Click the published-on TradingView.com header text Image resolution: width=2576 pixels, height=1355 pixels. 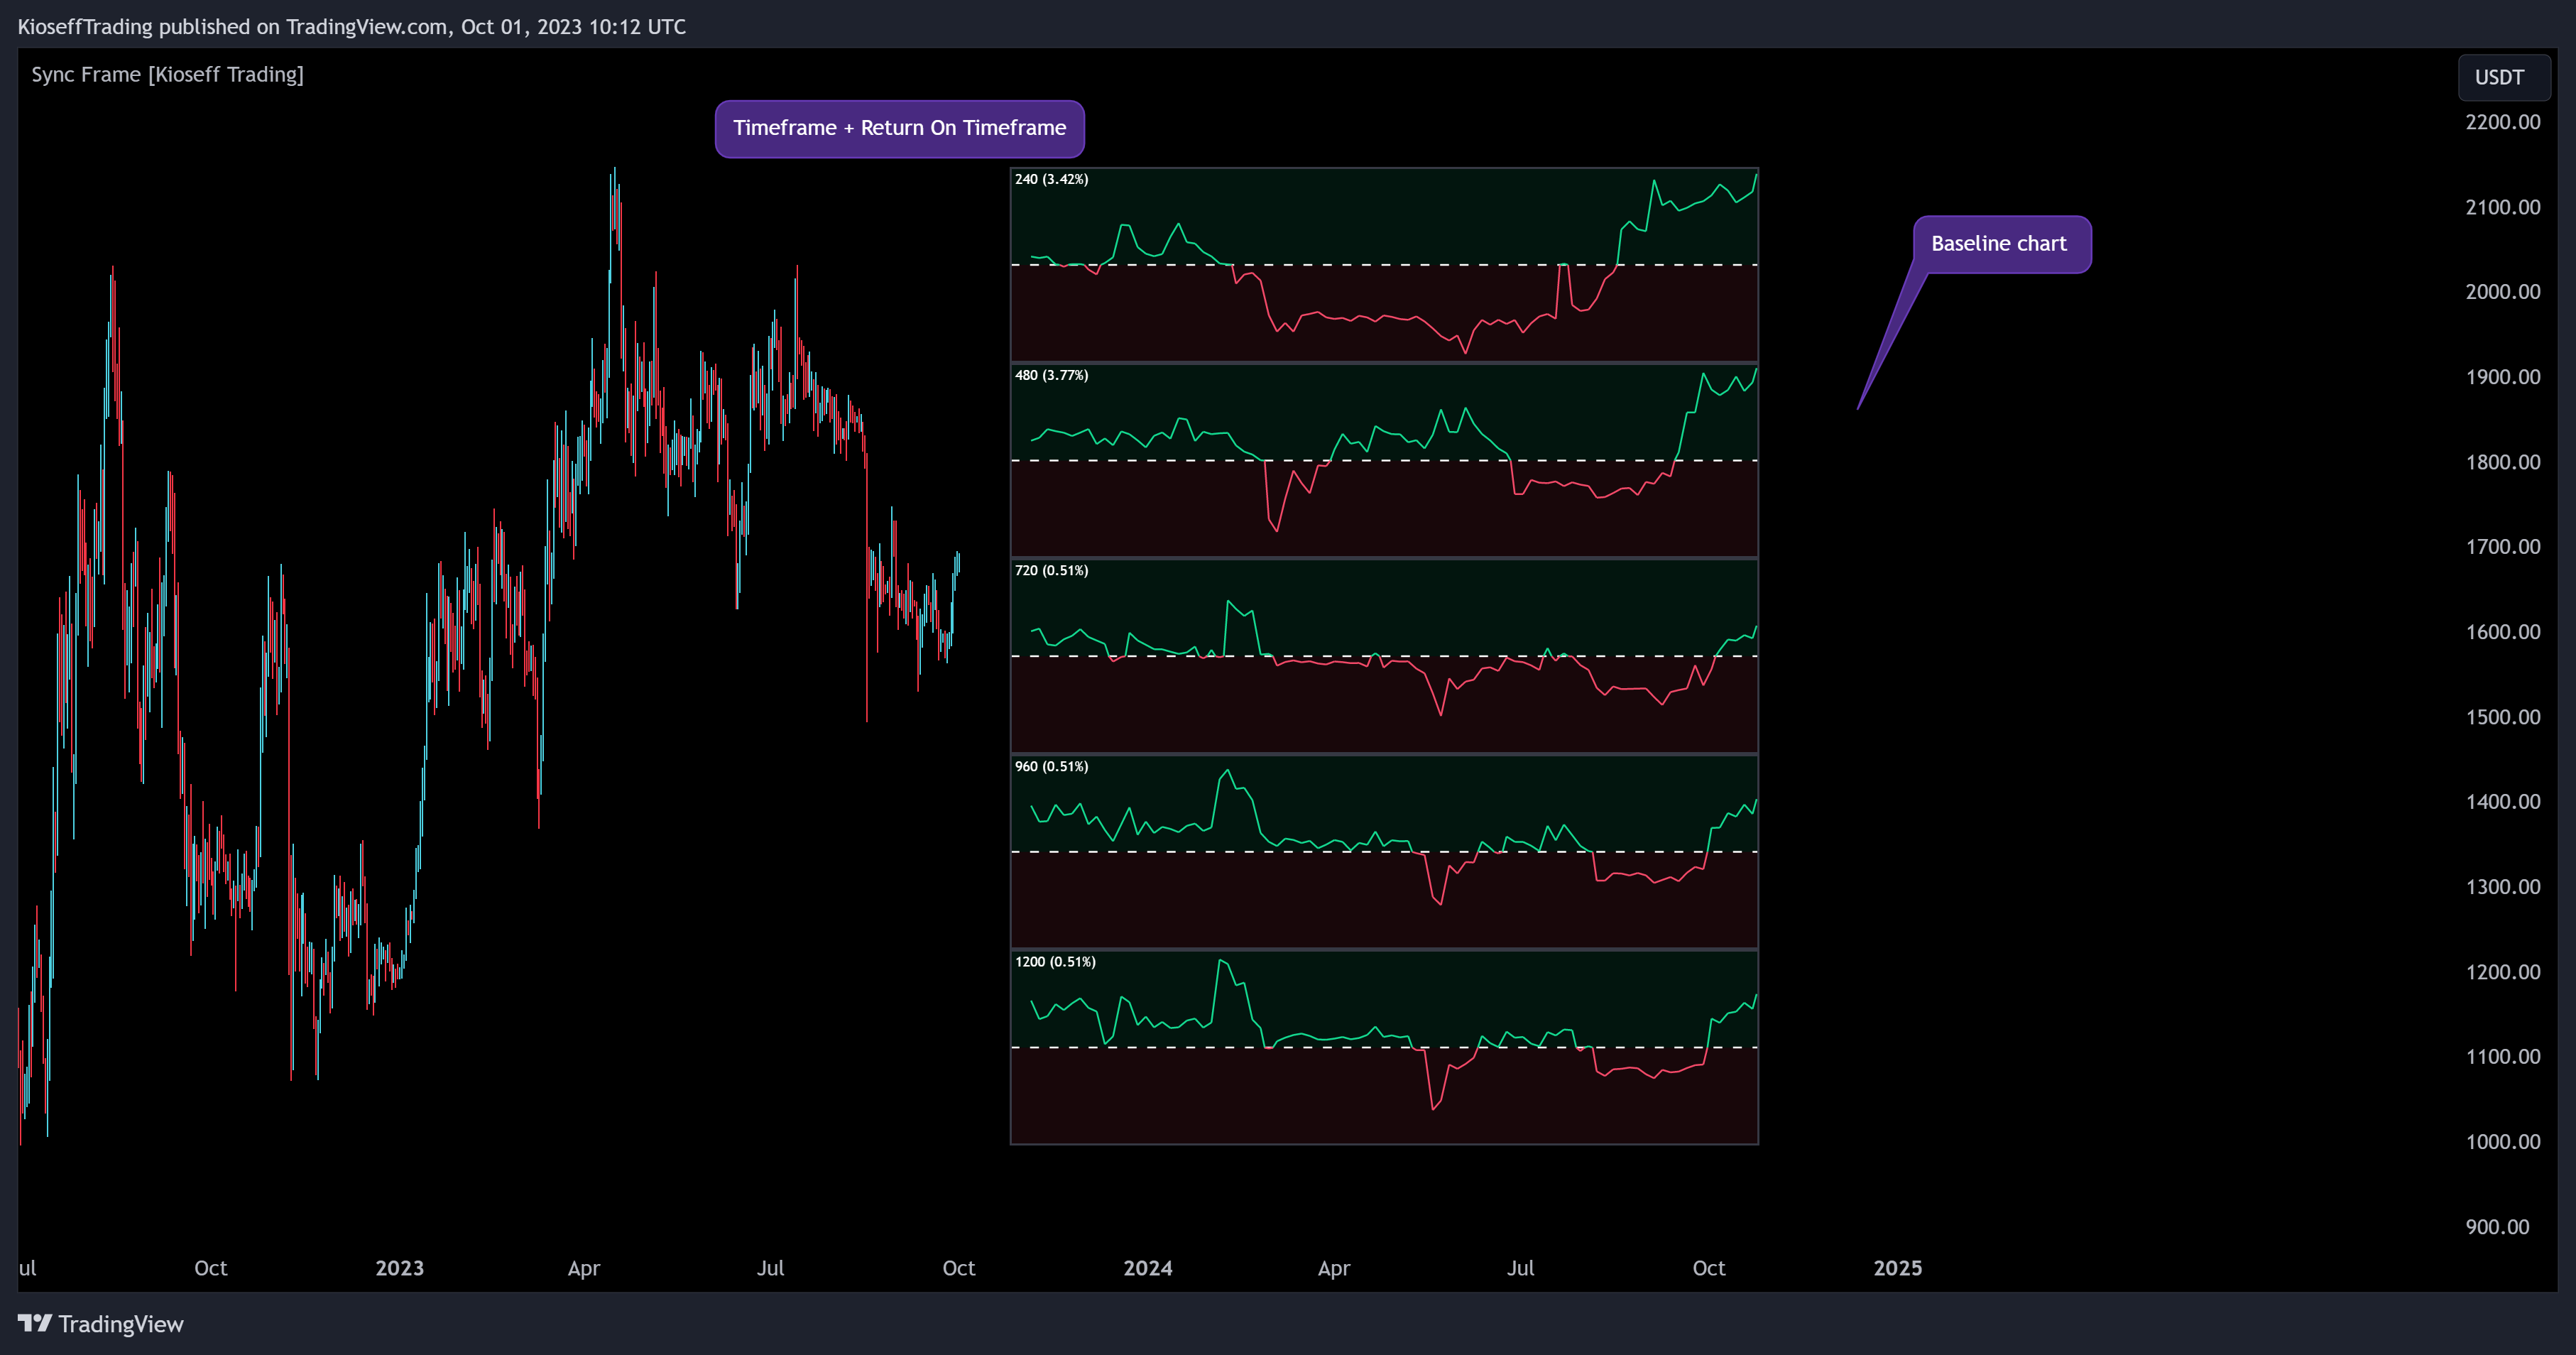[352, 27]
